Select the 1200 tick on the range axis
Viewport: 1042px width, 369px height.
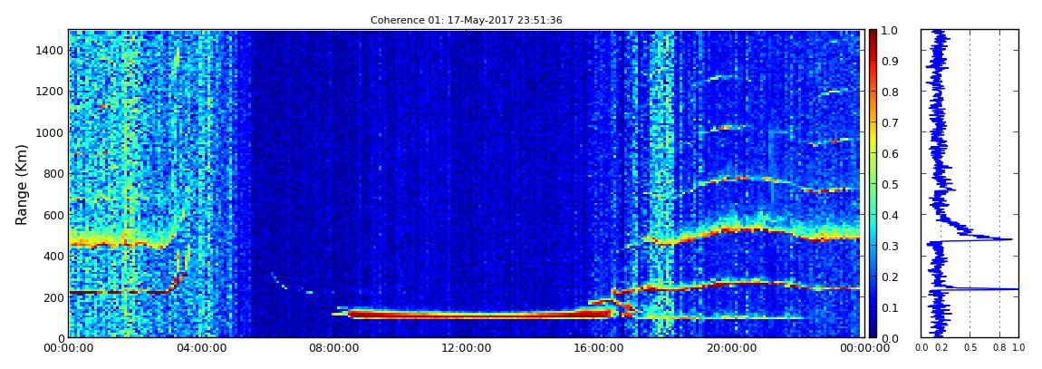point(51,91)
